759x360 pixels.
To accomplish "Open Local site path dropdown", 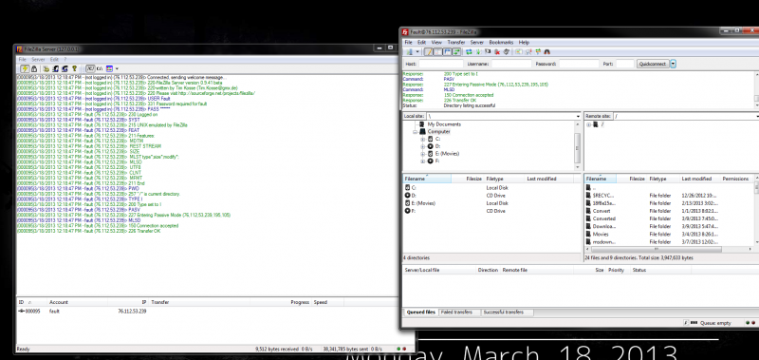I will [578, 116].
